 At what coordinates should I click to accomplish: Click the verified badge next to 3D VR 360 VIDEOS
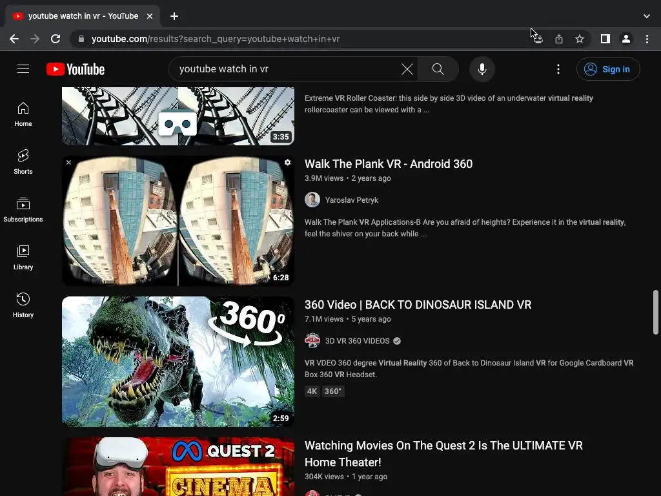pos(397,341)
